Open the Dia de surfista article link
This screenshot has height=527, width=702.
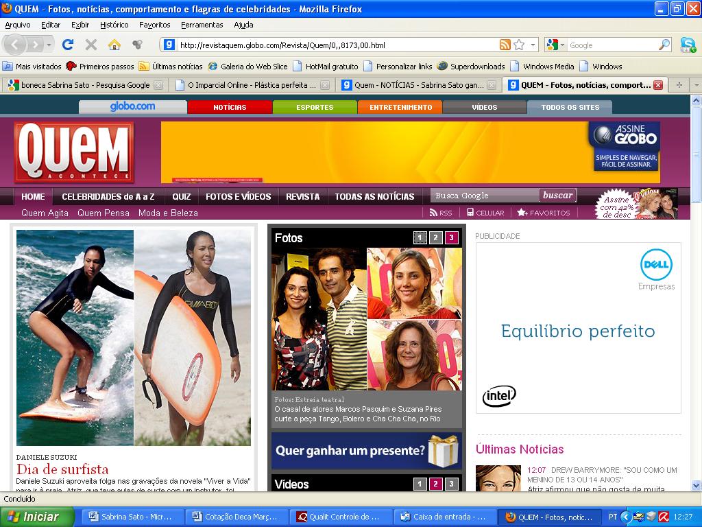click(63, 469)
